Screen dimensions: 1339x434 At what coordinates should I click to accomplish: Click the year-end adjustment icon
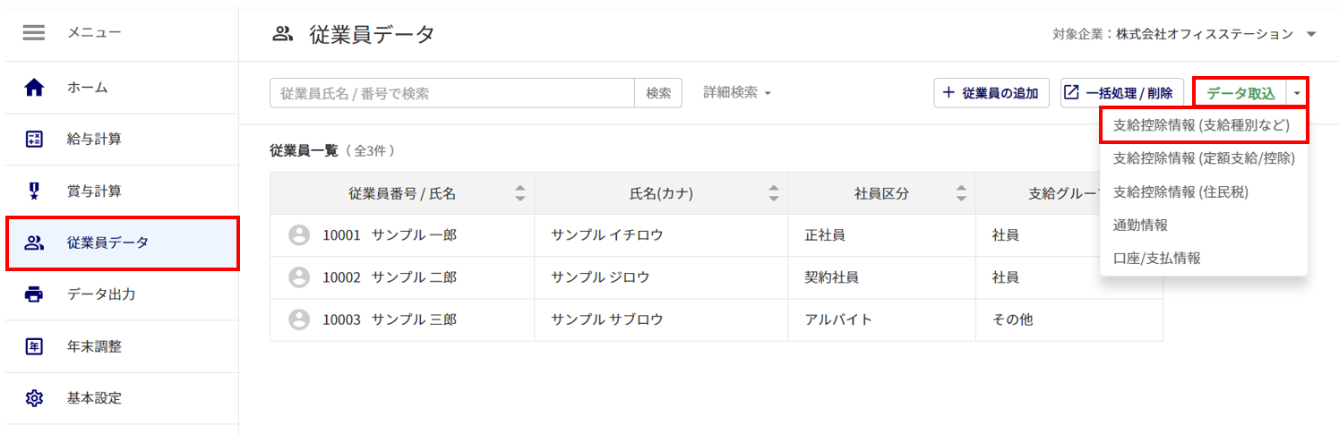coord(34,346)
